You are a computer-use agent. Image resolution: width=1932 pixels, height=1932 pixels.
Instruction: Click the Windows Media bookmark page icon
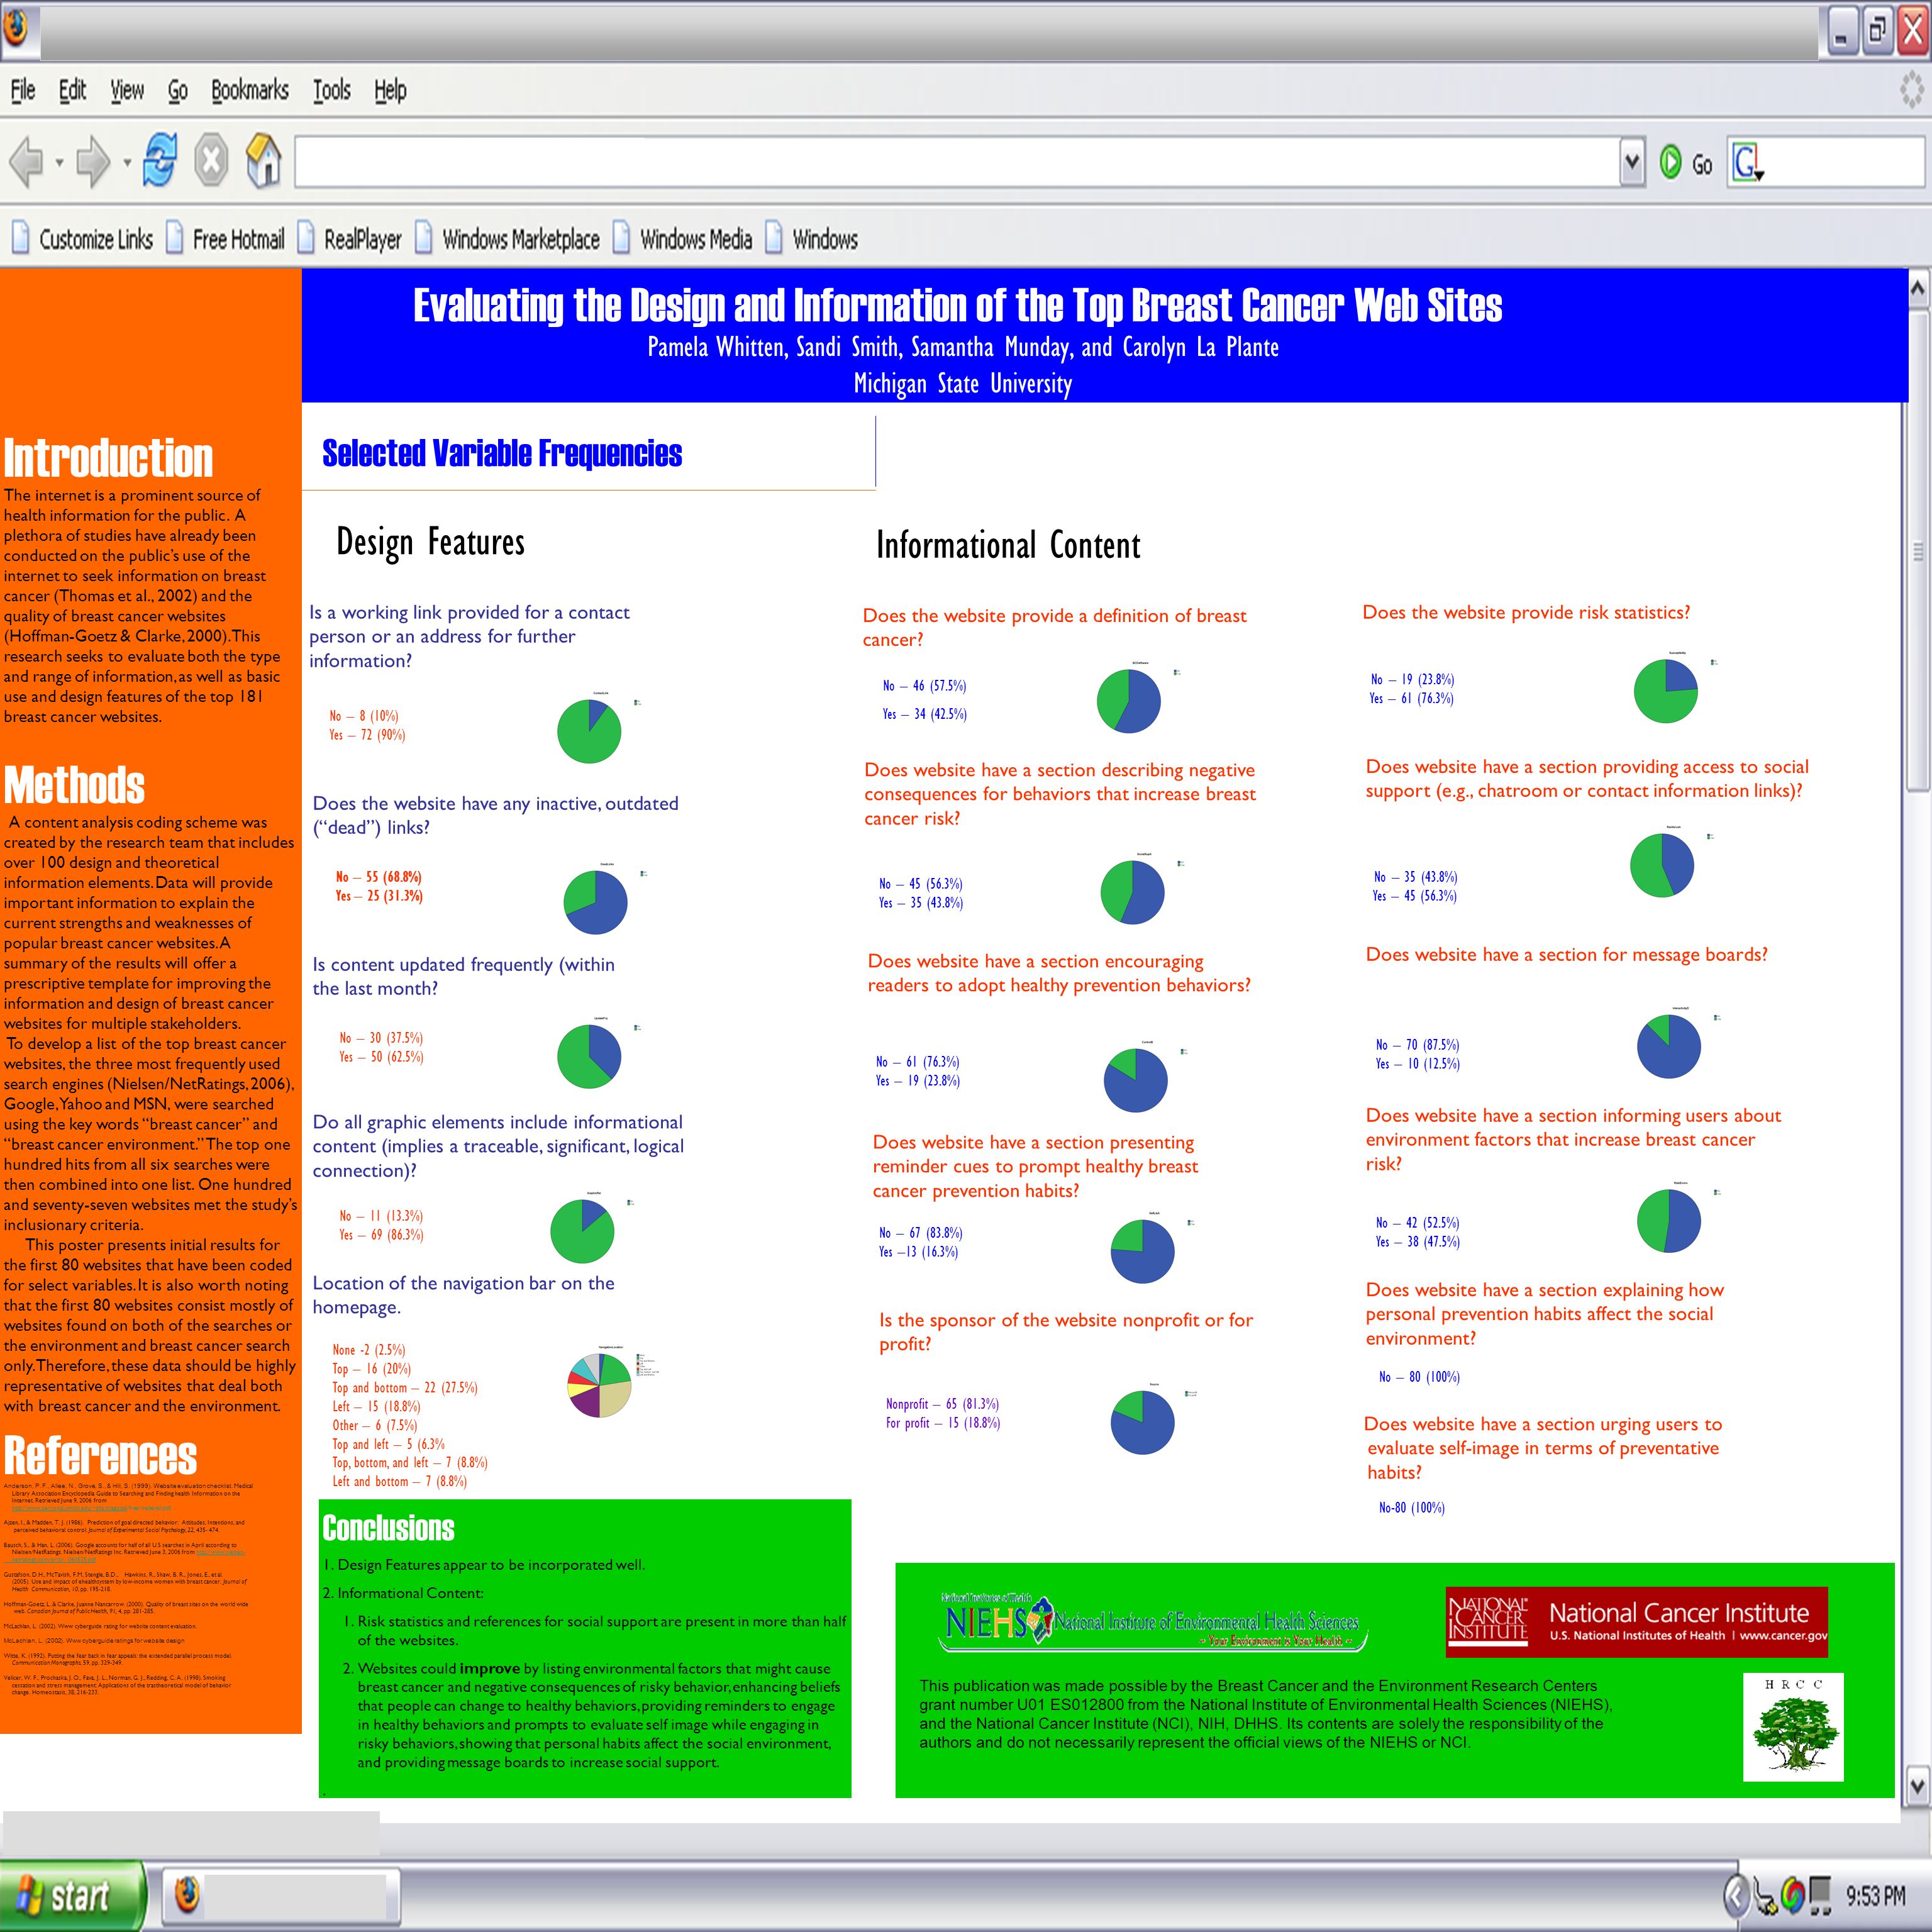622,238
